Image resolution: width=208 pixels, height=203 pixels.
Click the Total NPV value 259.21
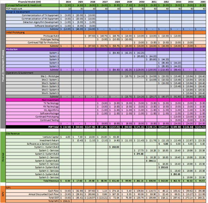point(67,201)
